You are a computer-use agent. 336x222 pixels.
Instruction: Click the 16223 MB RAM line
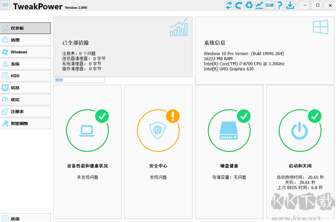click(218, 59)
